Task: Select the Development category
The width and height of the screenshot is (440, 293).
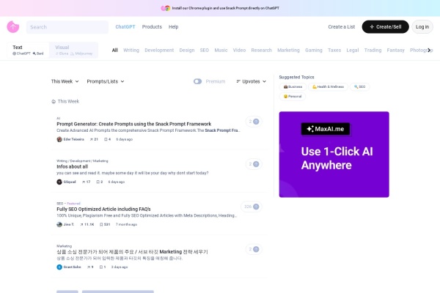Action: pyautogui.click(x=159, y=51)
